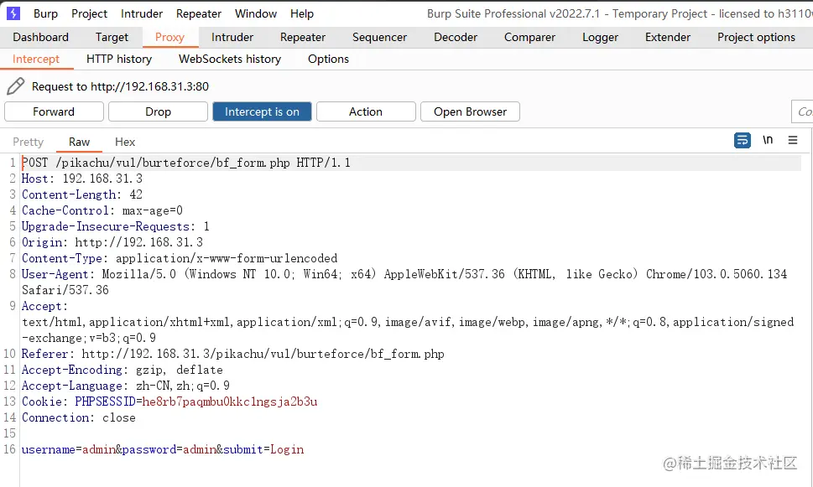Click the Referer header line

232,354
